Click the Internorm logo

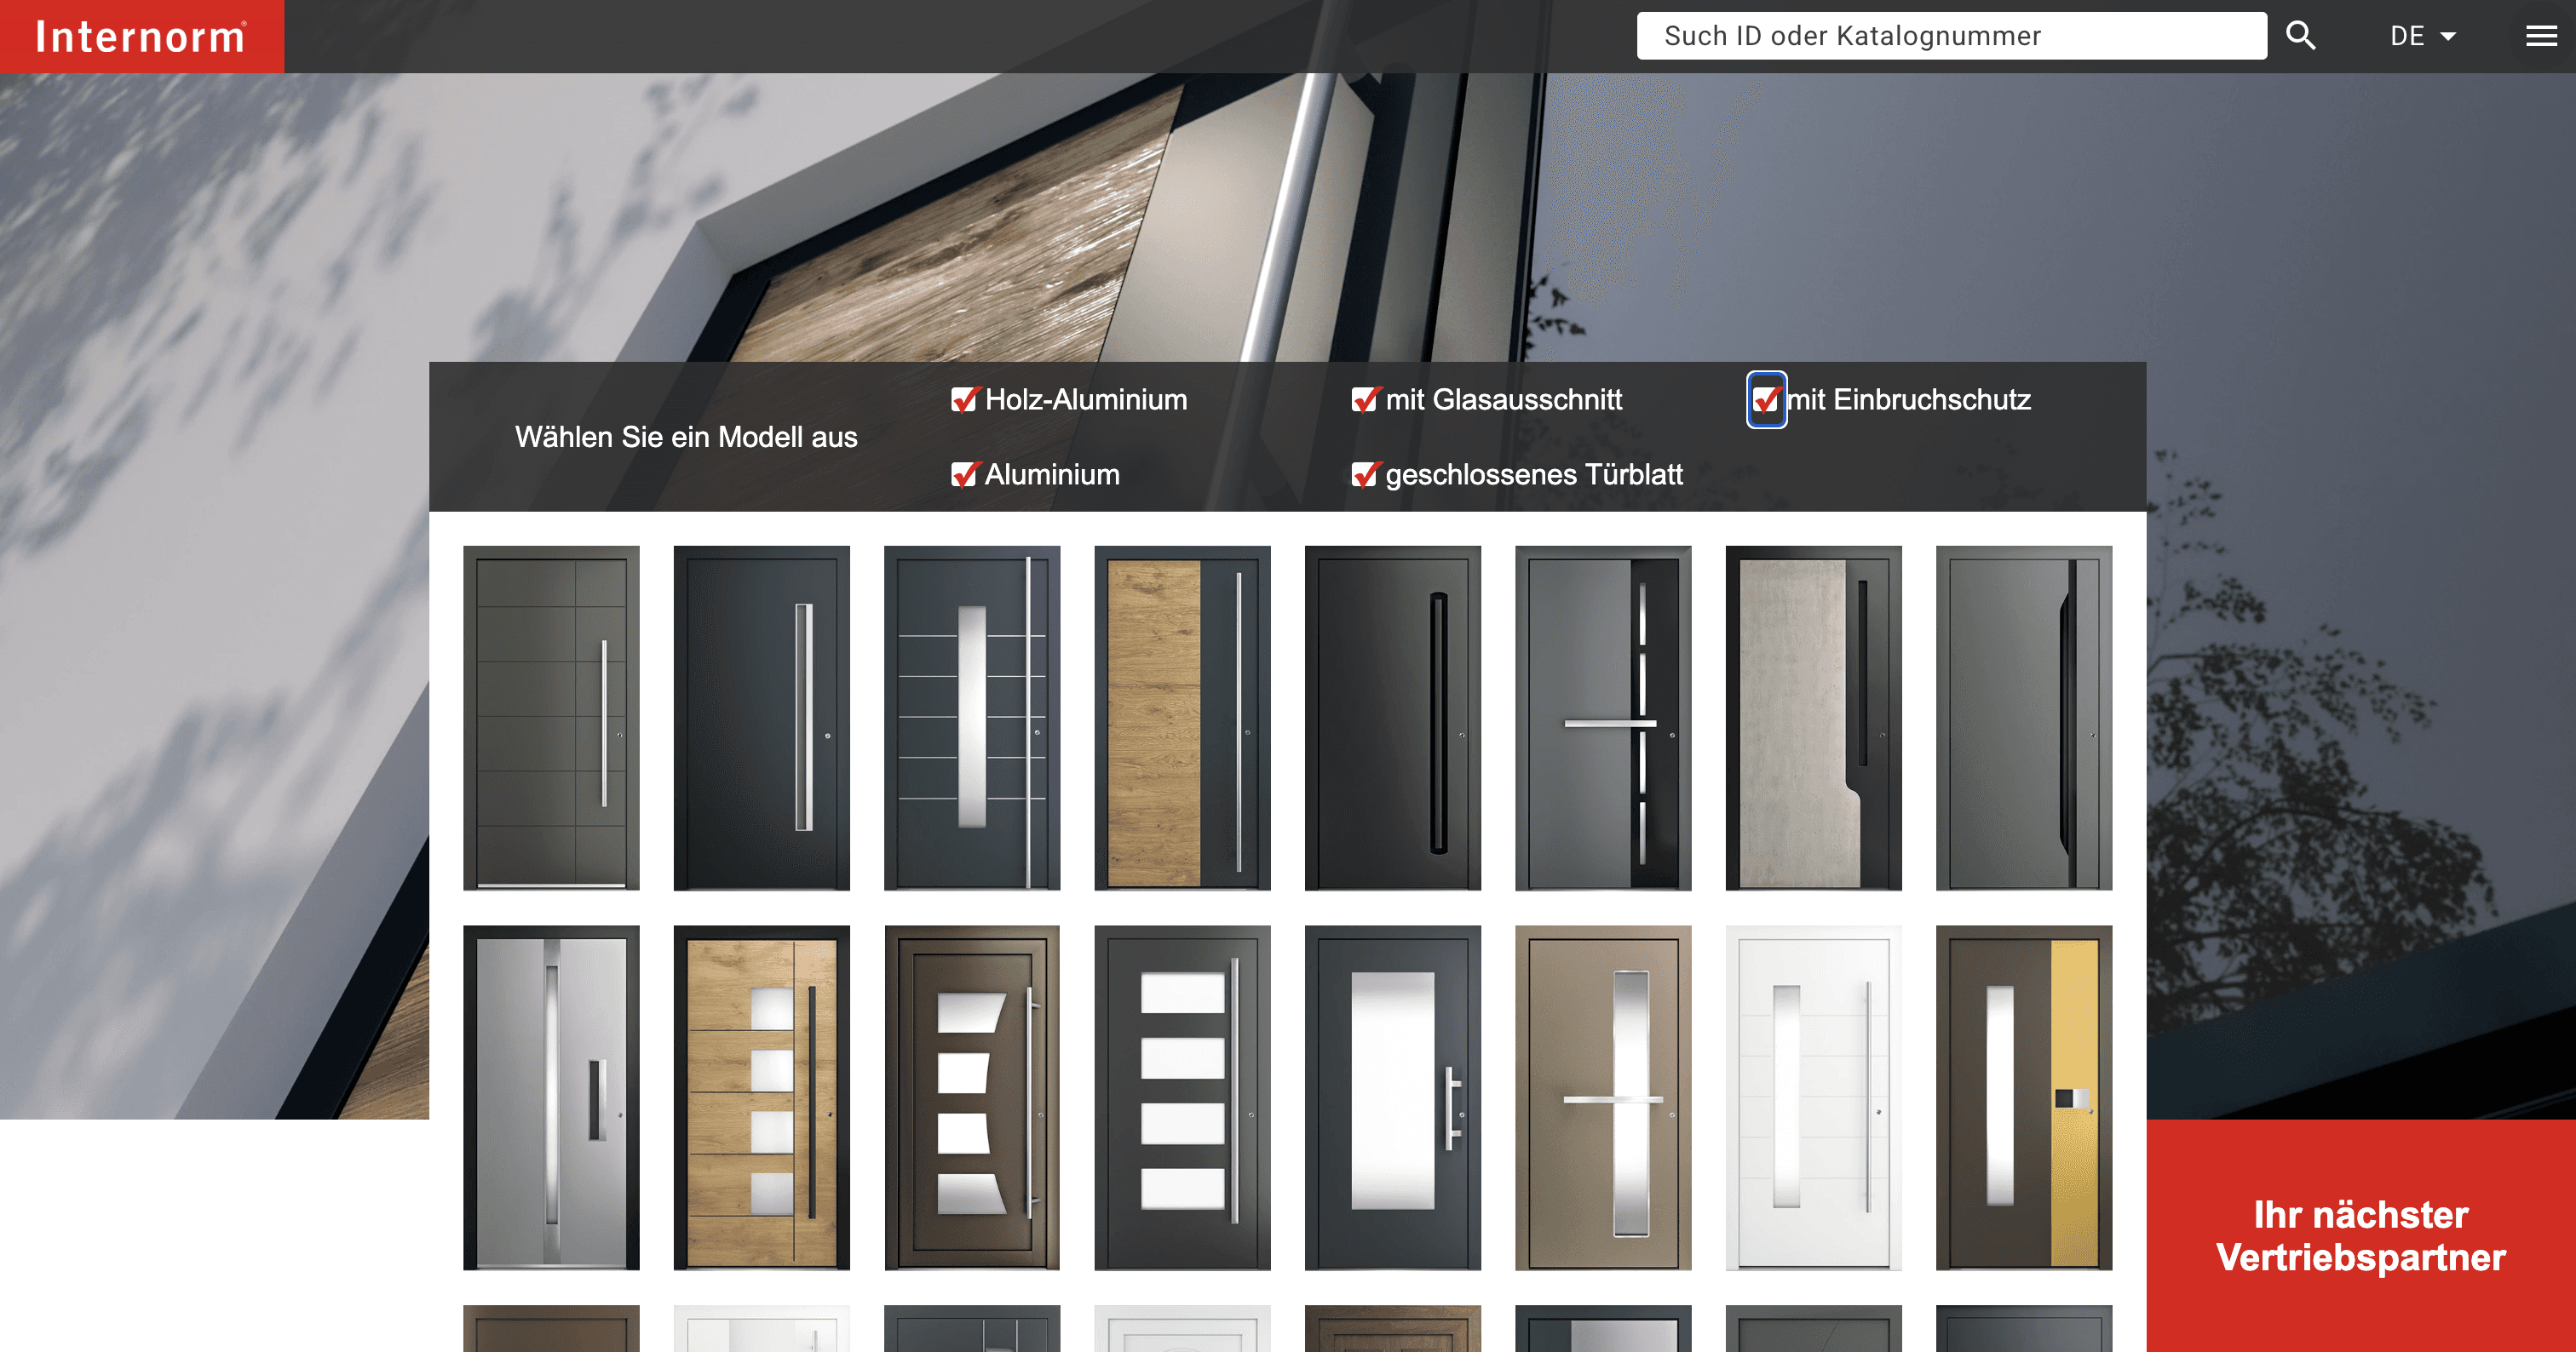141,36
